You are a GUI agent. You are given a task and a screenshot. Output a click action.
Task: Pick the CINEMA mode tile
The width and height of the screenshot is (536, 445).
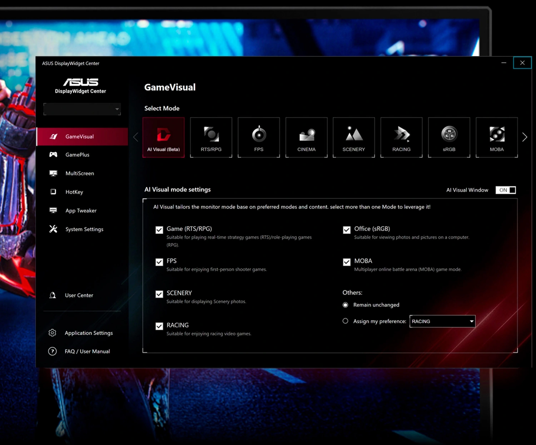[x=306, y=137]
